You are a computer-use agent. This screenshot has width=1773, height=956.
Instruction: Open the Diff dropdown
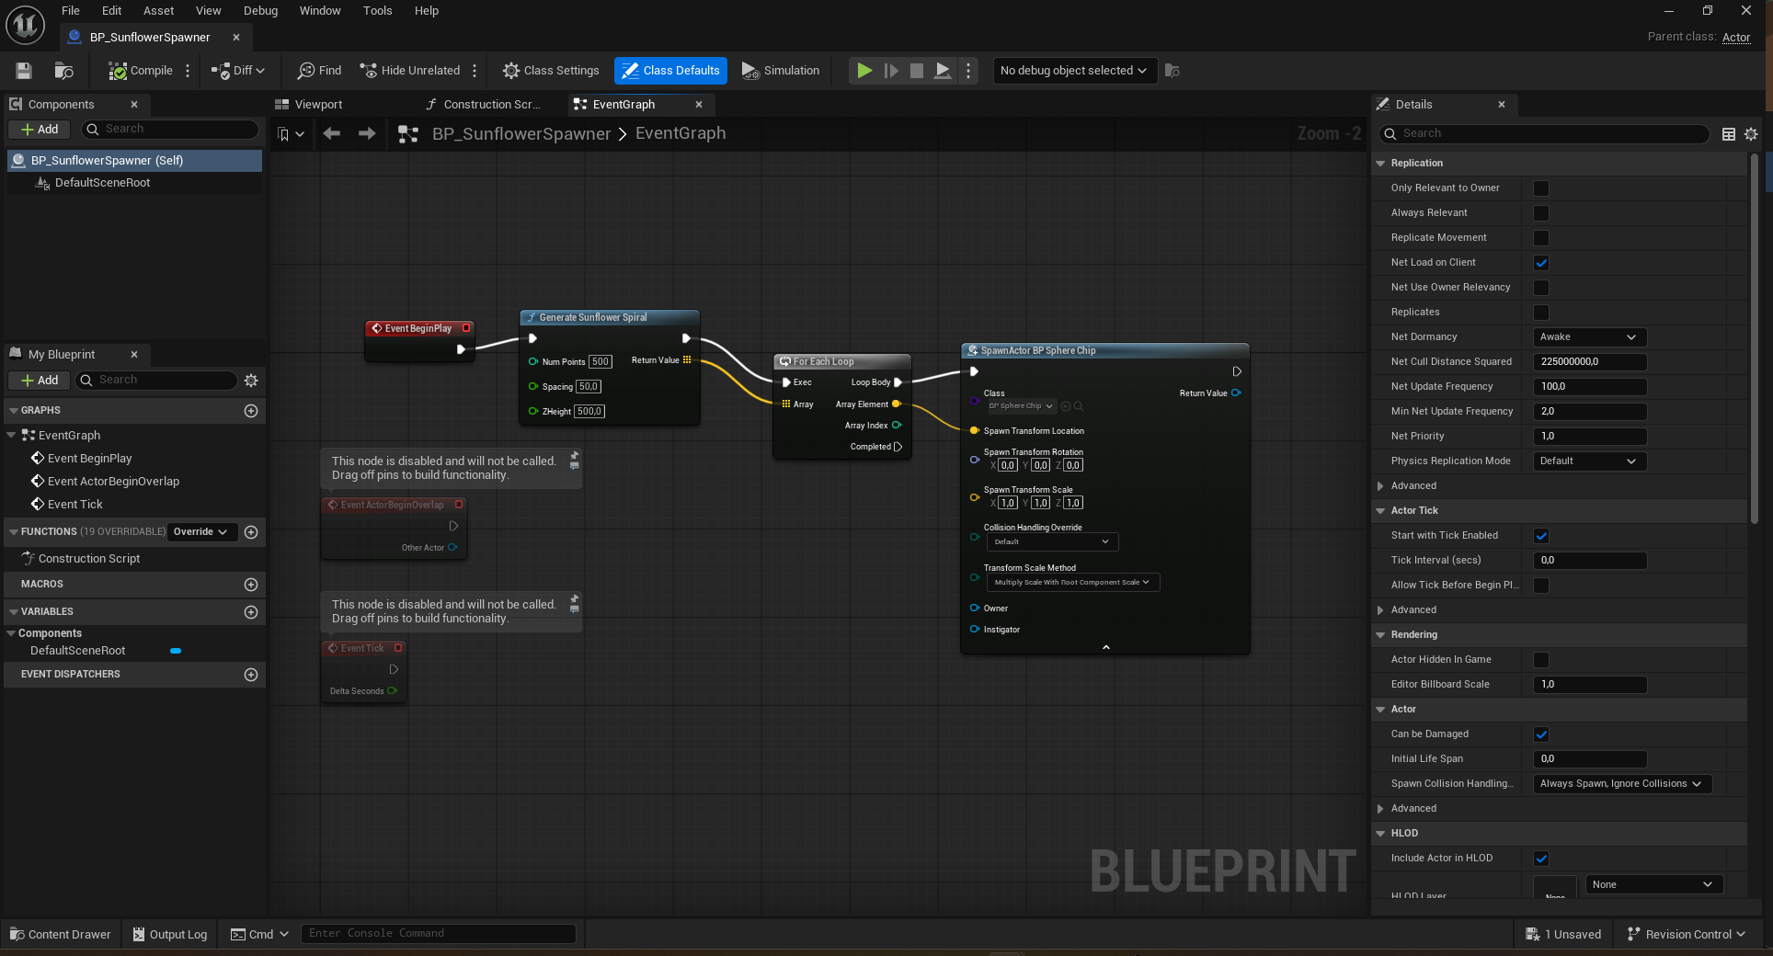point(238,71)
